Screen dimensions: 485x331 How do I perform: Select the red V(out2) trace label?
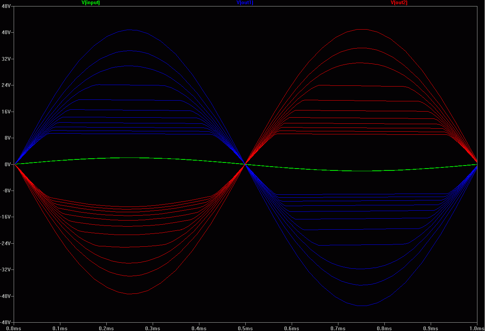click(x=399, y=3)
